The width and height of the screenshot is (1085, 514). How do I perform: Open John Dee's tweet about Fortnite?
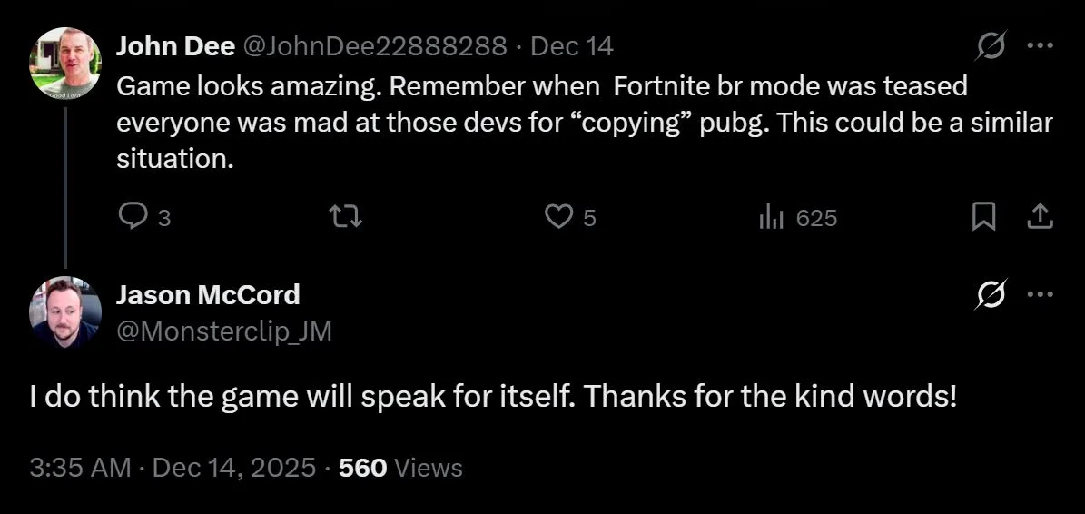581,123
